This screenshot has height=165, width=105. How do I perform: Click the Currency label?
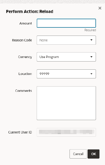(25, 57)
